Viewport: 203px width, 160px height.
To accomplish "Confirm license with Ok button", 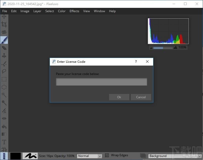I will point(119,97).
